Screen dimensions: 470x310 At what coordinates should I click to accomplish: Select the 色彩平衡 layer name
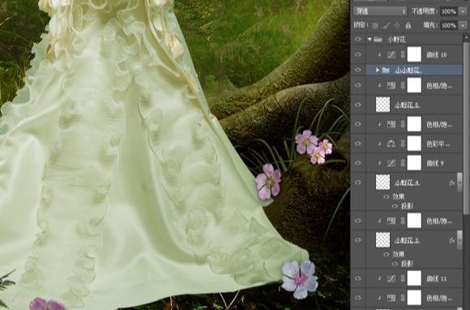[x=438, y=144]
